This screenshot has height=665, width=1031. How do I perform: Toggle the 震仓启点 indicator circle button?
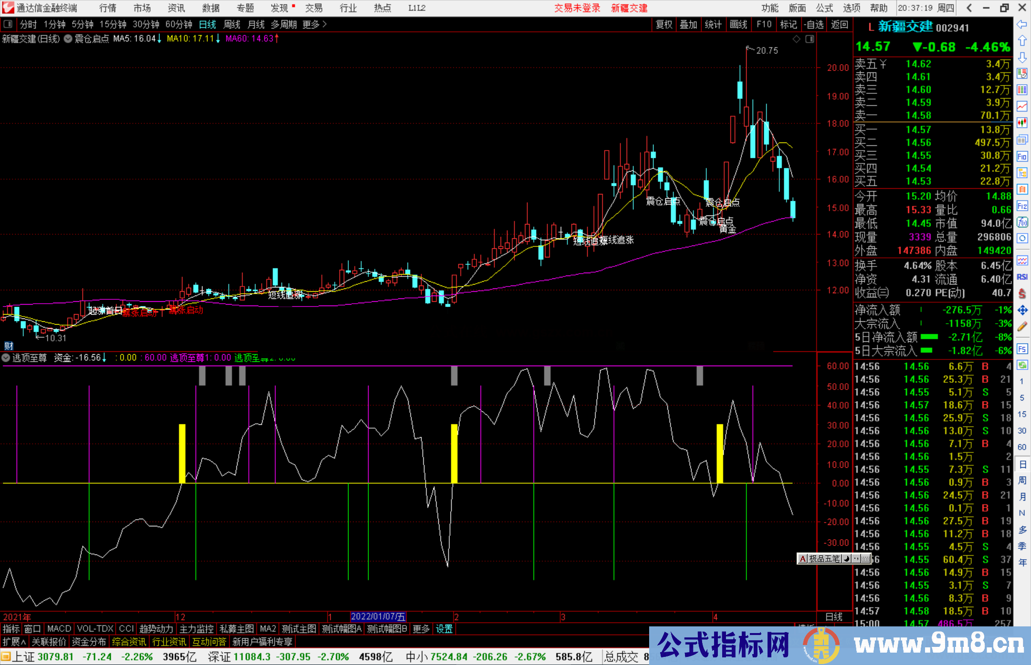pos(68,39)
